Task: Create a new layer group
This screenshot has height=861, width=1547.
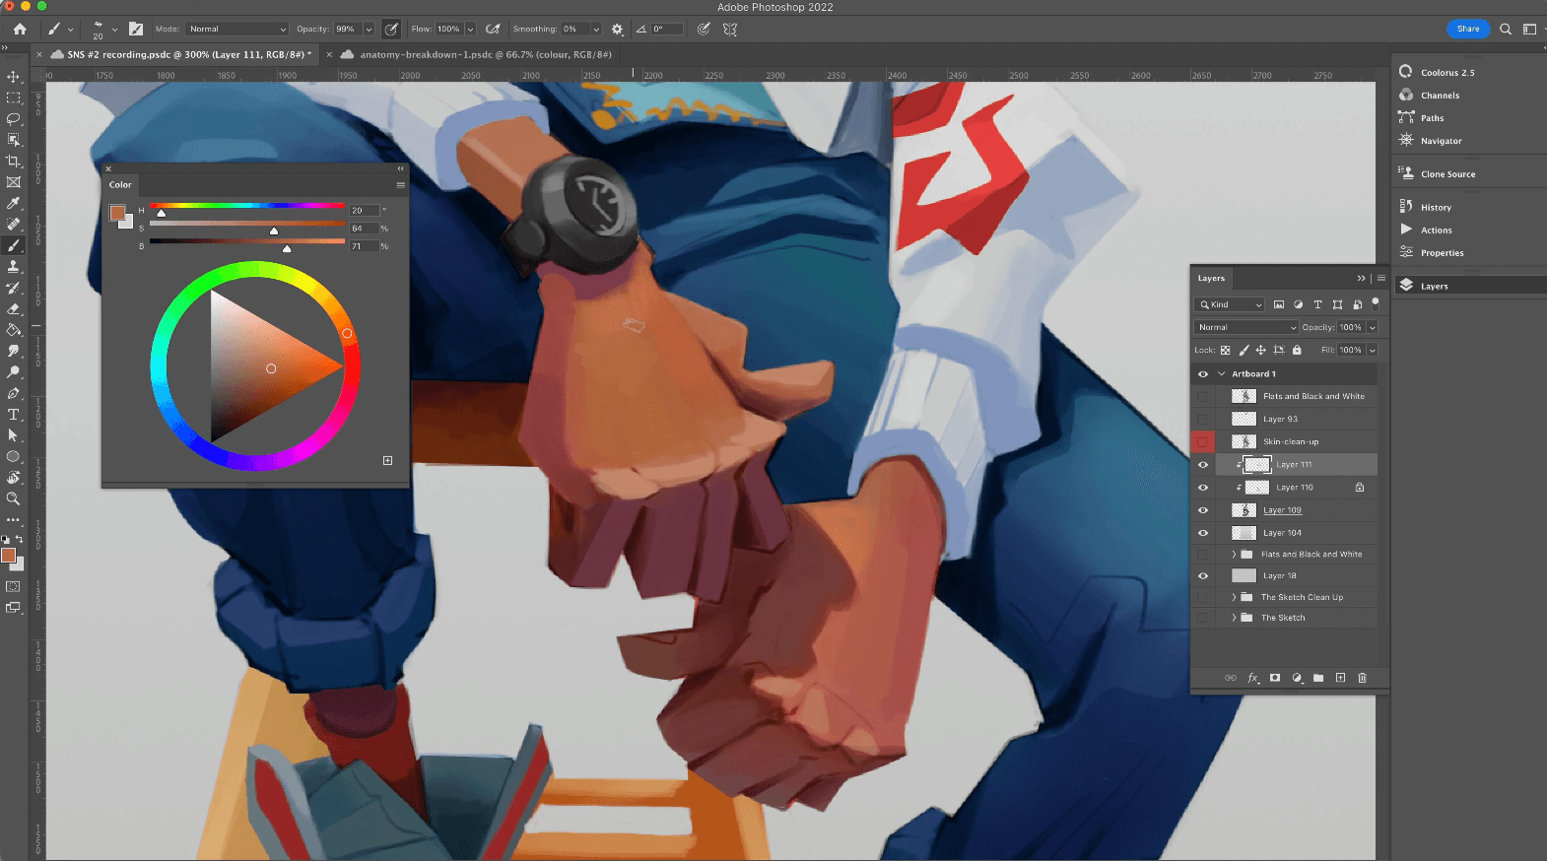Action: pos(1318,678)
